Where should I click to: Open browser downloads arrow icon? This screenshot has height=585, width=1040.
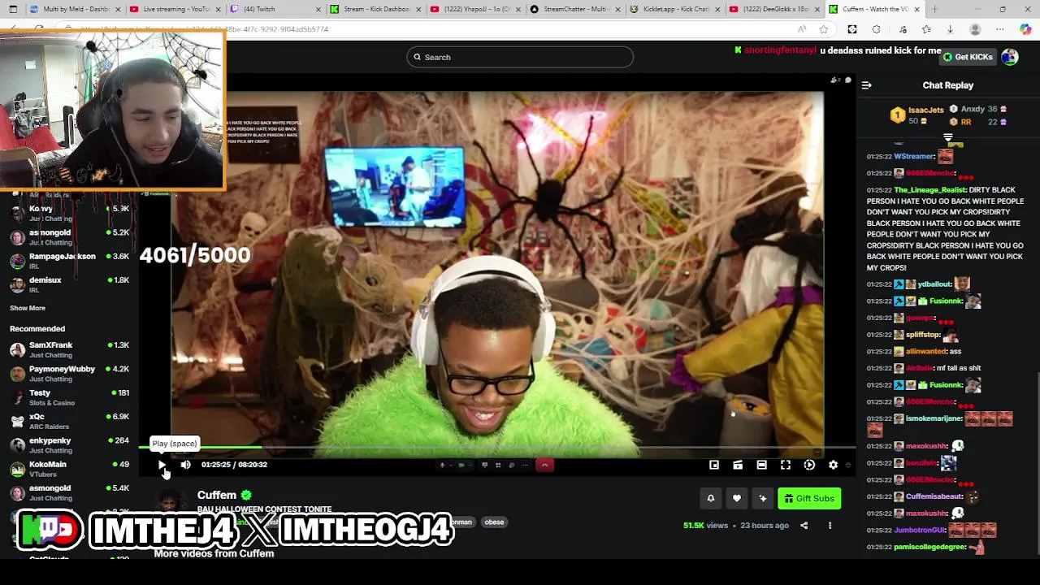click(x=950, y=29)
